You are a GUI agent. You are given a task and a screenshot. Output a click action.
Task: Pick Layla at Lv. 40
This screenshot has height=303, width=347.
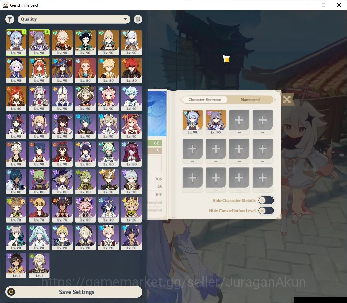pyautogui.click(x=109, y=210)
